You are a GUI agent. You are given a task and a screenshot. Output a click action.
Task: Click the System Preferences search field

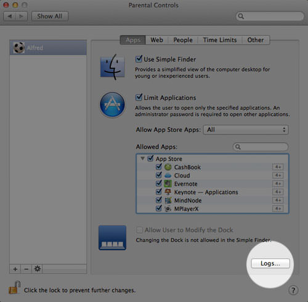coord(270,16)
